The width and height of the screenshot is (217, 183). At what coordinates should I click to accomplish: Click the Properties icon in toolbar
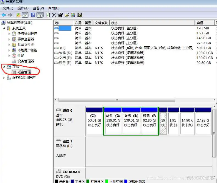coord(60,15)
